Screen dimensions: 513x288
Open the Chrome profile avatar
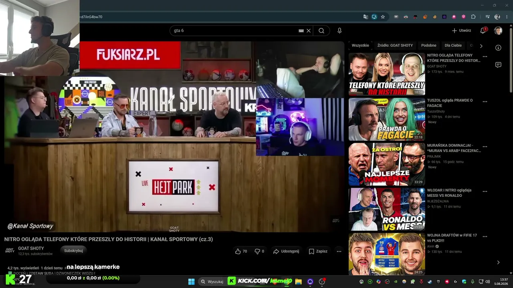(497, 17)
